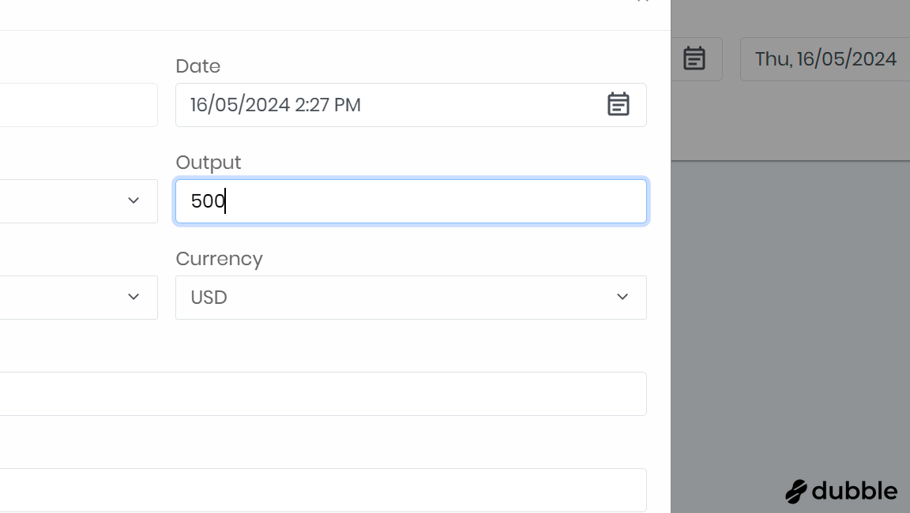Select the partially visible text field left of Date
The height and width of the screenshot is (513, 910).
[x=77, y=105]
